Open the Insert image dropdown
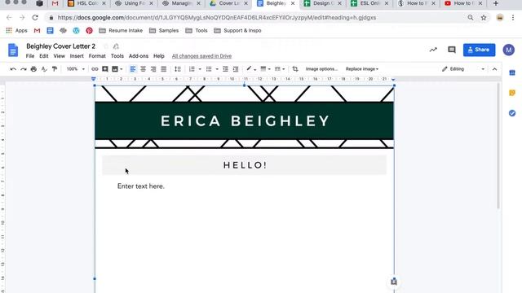The height and width of the screenshot is (293, 522). 117,69
